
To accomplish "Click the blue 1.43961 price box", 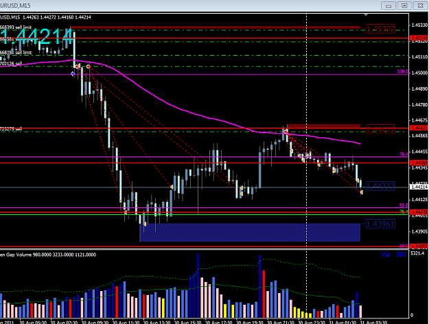I will click(x=380, y=224).
